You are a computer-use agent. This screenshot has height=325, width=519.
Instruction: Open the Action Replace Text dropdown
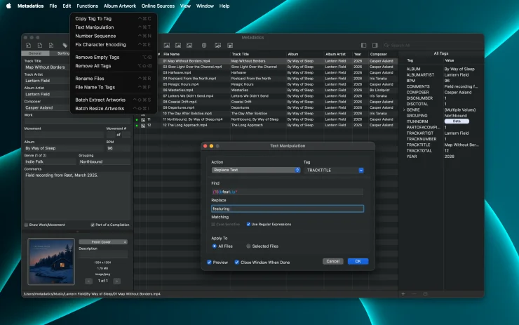(255, 171)
